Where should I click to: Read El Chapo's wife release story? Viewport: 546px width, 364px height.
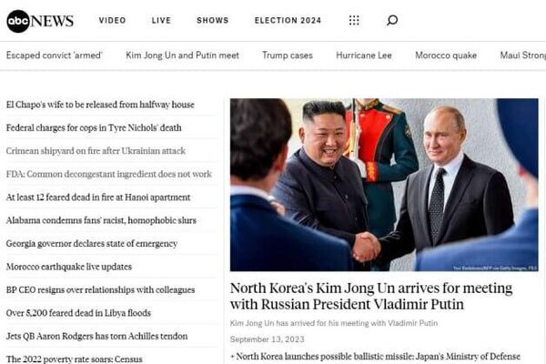coord(100,105)
